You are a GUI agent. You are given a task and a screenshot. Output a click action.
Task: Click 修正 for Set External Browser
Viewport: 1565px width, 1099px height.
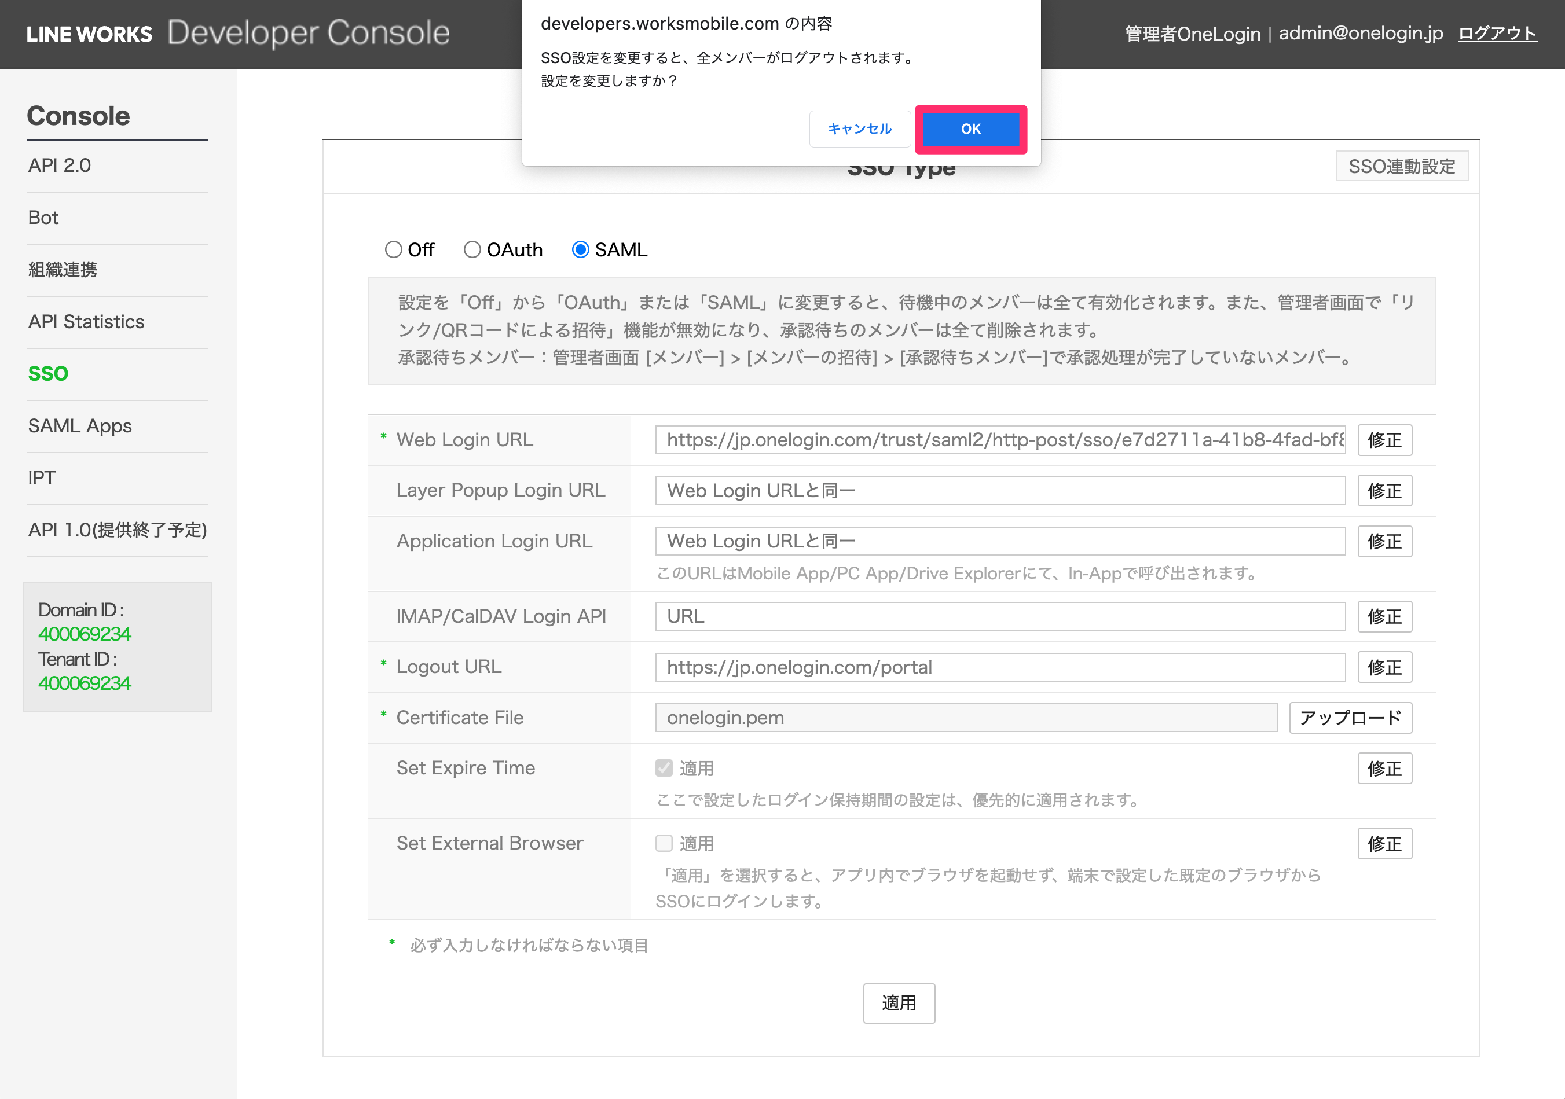click(1384, 844)
